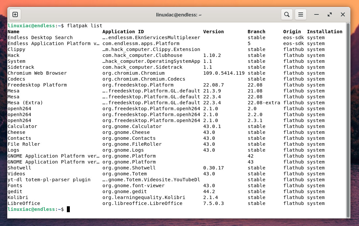Click version '21.3.9' of Mesa

click(212, 91)
